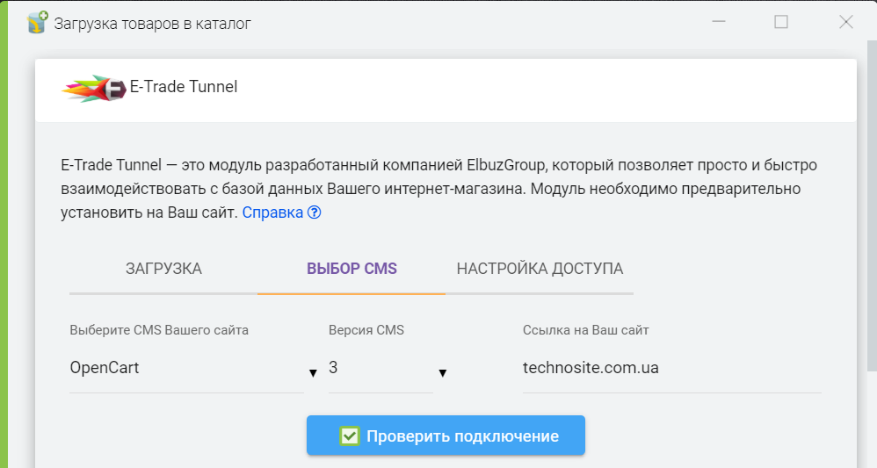This screenshot has width=877, height=468.
Task: Click the E-Trade Tunnel header text
Action: [x=184, y=87]
